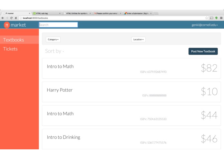
Task: Click the ISBN: 5367.77475576 text
Action: point(153,143)
